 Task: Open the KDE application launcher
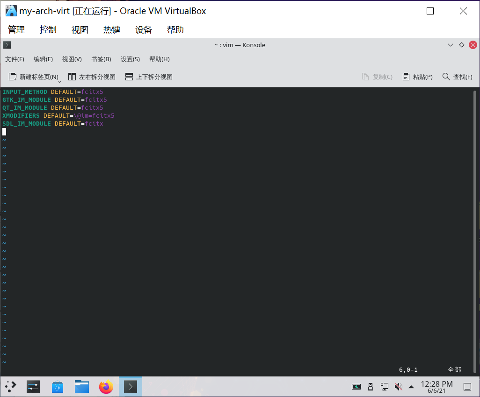click(10, 387)
